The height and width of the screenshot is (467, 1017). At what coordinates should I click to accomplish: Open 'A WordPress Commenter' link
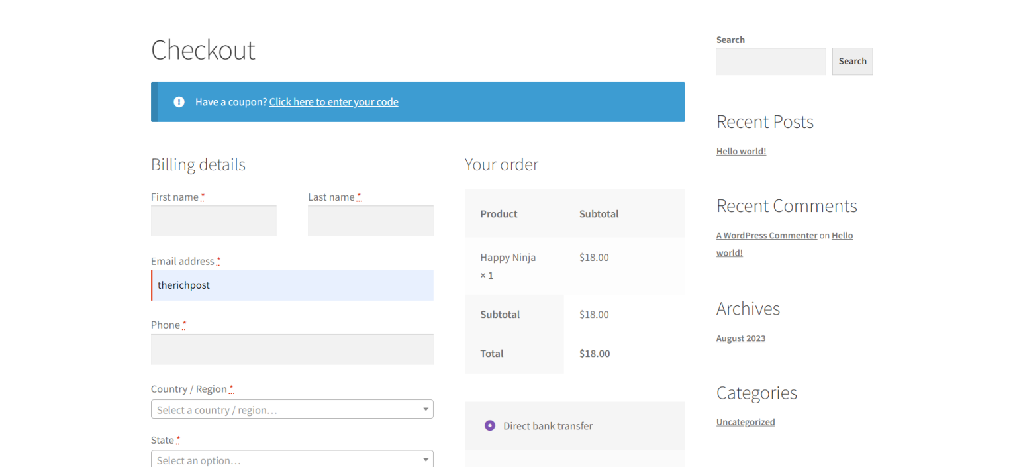point(767,235)
